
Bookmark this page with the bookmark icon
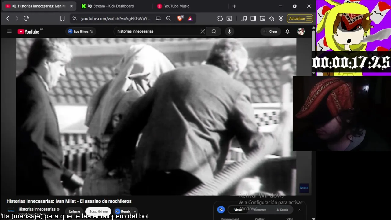(x=62, y=19)
